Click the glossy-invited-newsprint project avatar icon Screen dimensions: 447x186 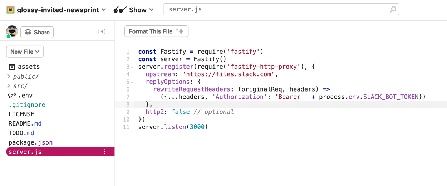point(10,10)
